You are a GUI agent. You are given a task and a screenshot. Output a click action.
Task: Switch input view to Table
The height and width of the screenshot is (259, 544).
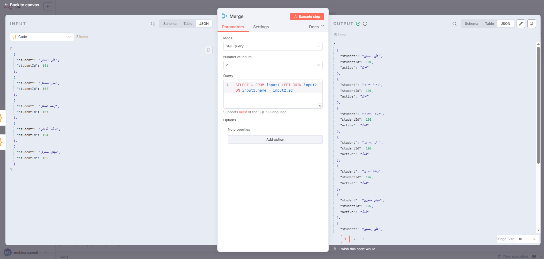tap(188, 24)
